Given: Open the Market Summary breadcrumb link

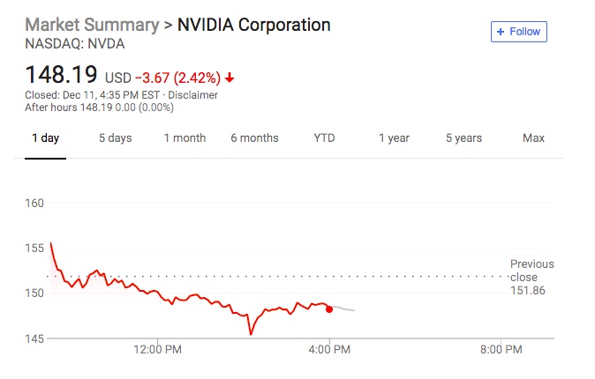Looking at the screenshot, I should click(x=90, y=25).
